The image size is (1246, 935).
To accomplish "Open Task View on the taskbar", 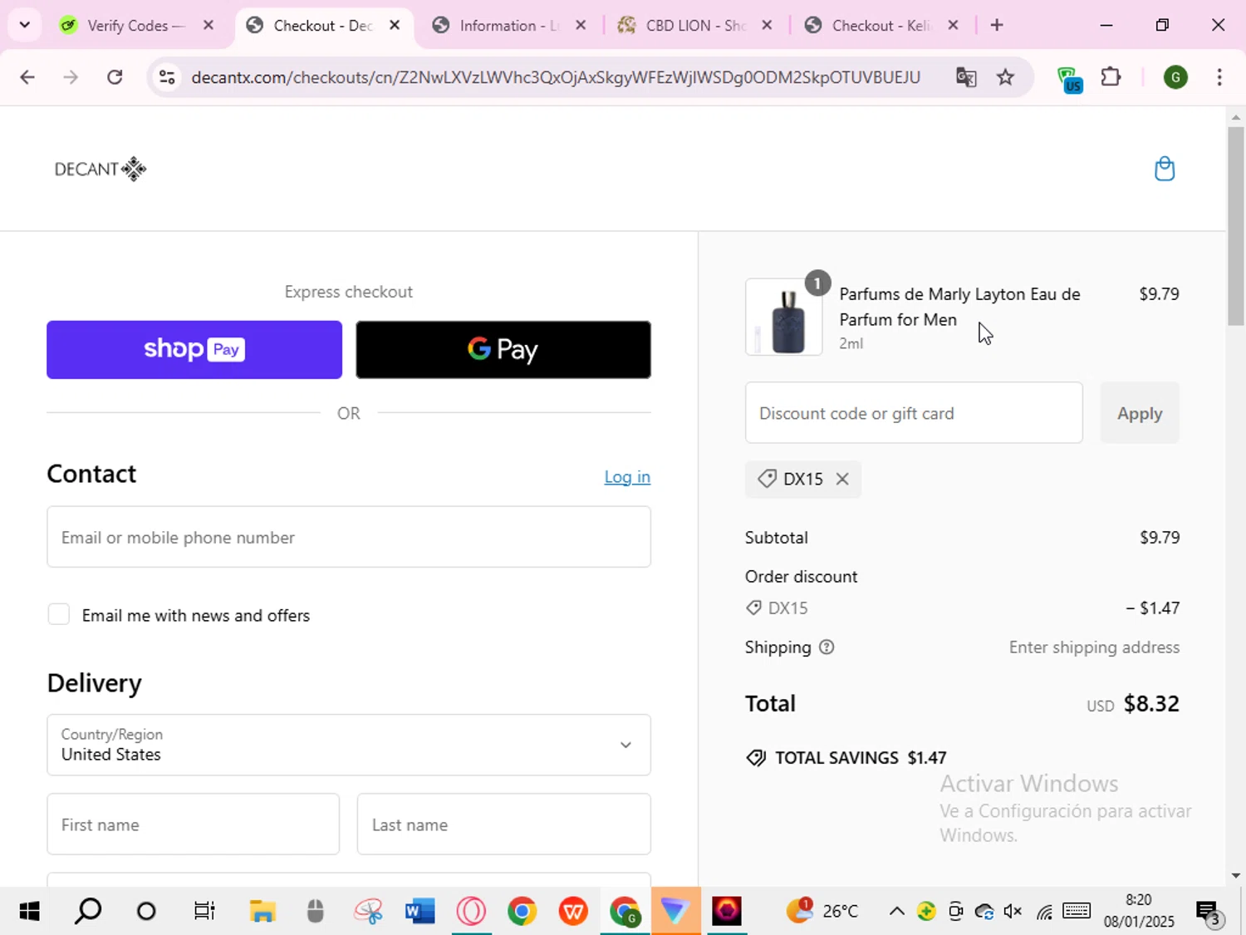I will (204, 912).
